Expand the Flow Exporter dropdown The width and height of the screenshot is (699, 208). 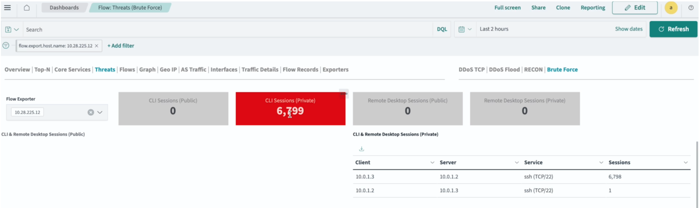[x=100, y=112]
